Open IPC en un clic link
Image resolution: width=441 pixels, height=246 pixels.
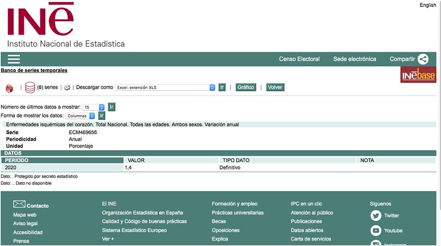point(306,204)
